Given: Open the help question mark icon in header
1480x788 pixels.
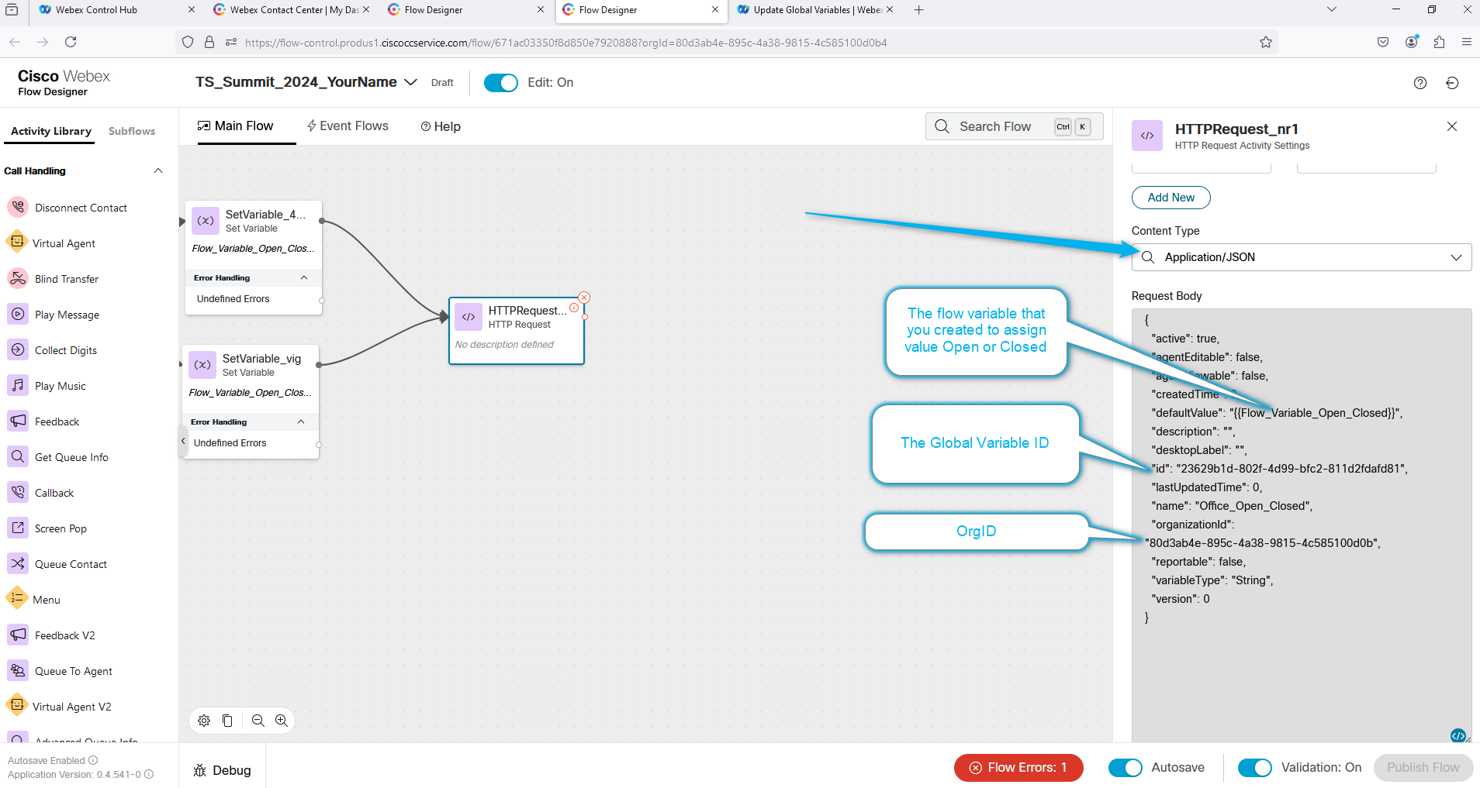Looking at the screenshot, I should 1420,83.
